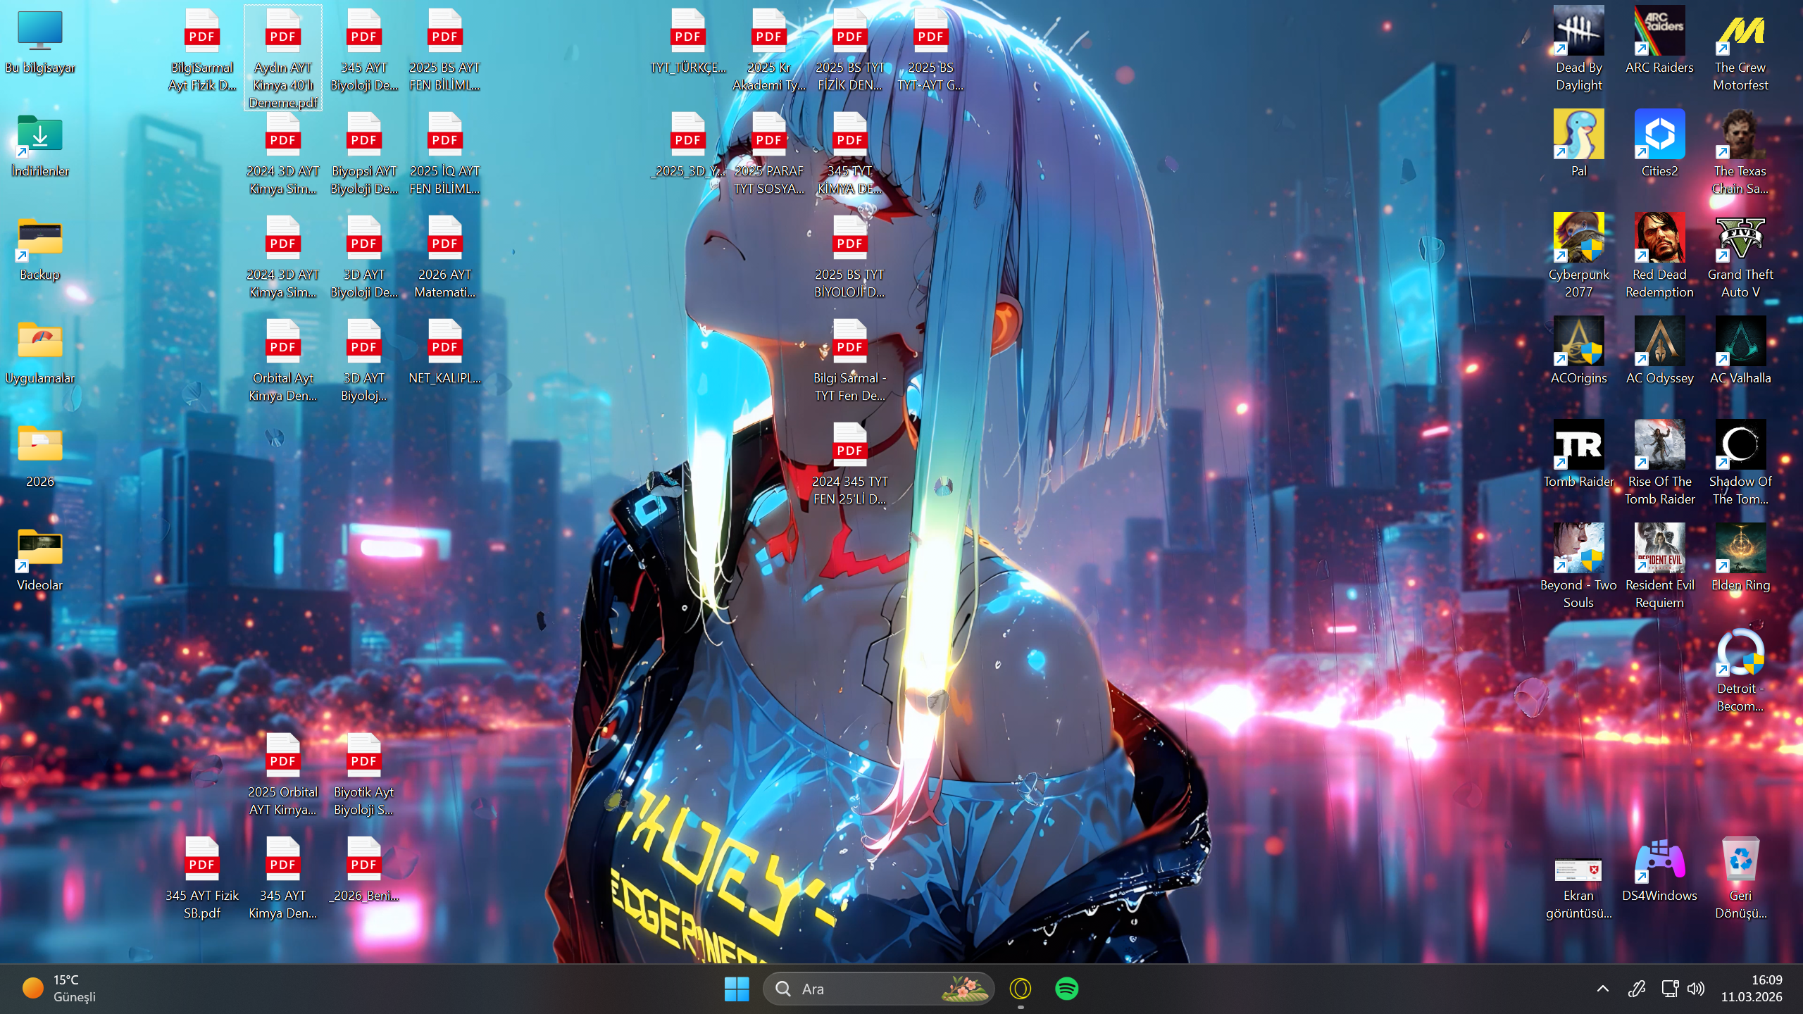Select the Orbital Ayt Kimya Deneme PDF

pyautogui.click(x=283, y=360)
